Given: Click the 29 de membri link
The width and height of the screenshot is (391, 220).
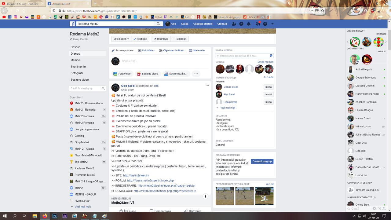Looking at the screenshot, I should (x=265, y=62).
